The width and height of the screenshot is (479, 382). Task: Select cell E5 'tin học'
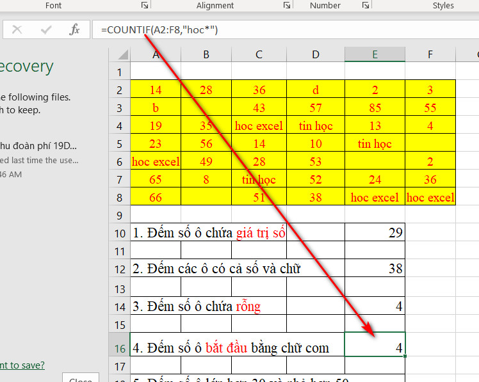[375, 143]
